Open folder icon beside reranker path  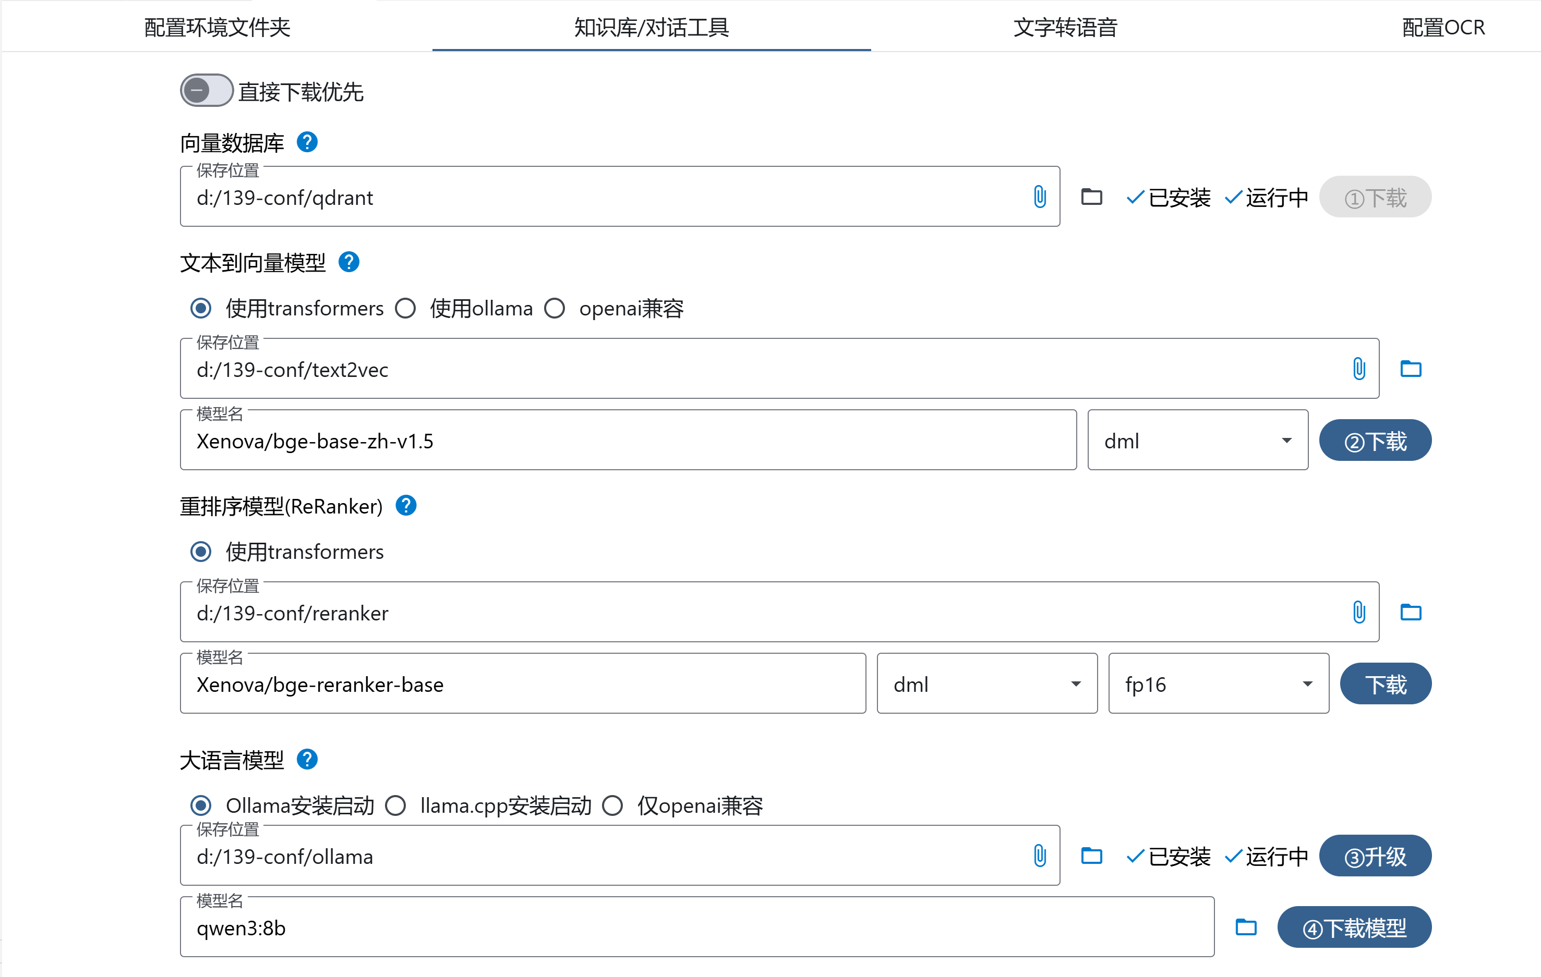1411,613
